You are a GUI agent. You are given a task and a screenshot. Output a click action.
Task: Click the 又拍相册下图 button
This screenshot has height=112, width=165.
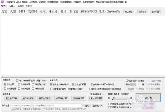coord(79,98)
